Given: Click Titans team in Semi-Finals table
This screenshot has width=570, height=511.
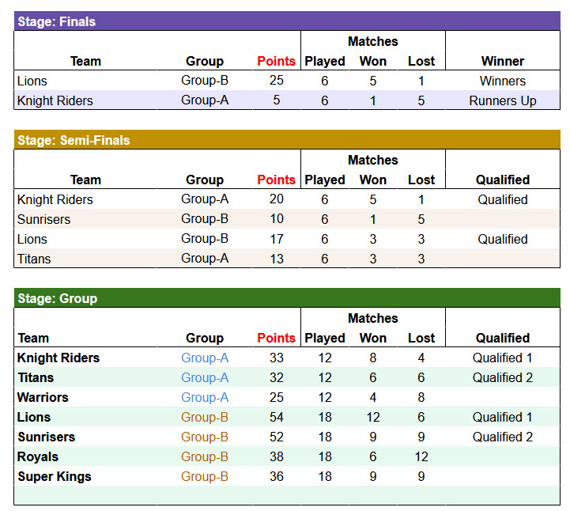Looking at the screenshot, I should pyautogui.click(x=34, y=259).
